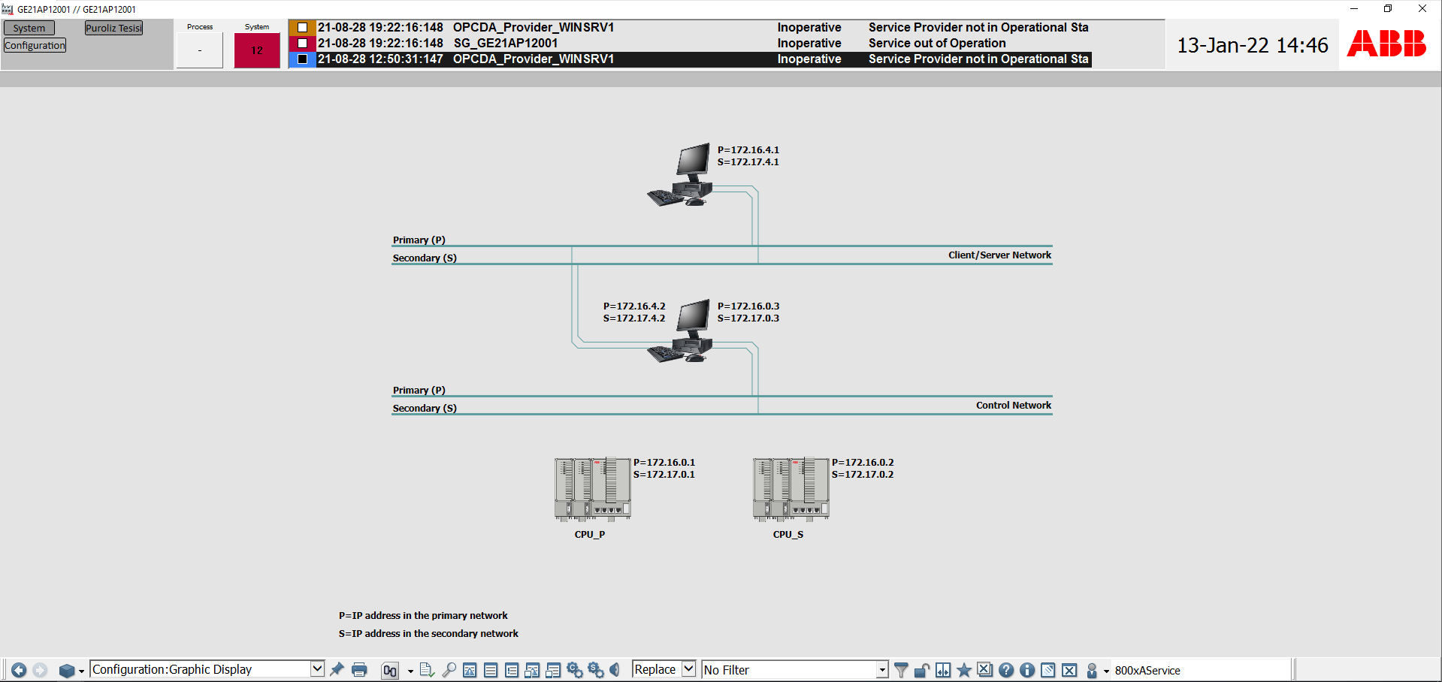This screenshot has width=1442, height=682.
Task: Open the Replace mode dropdown
Action: coord(688,669)
